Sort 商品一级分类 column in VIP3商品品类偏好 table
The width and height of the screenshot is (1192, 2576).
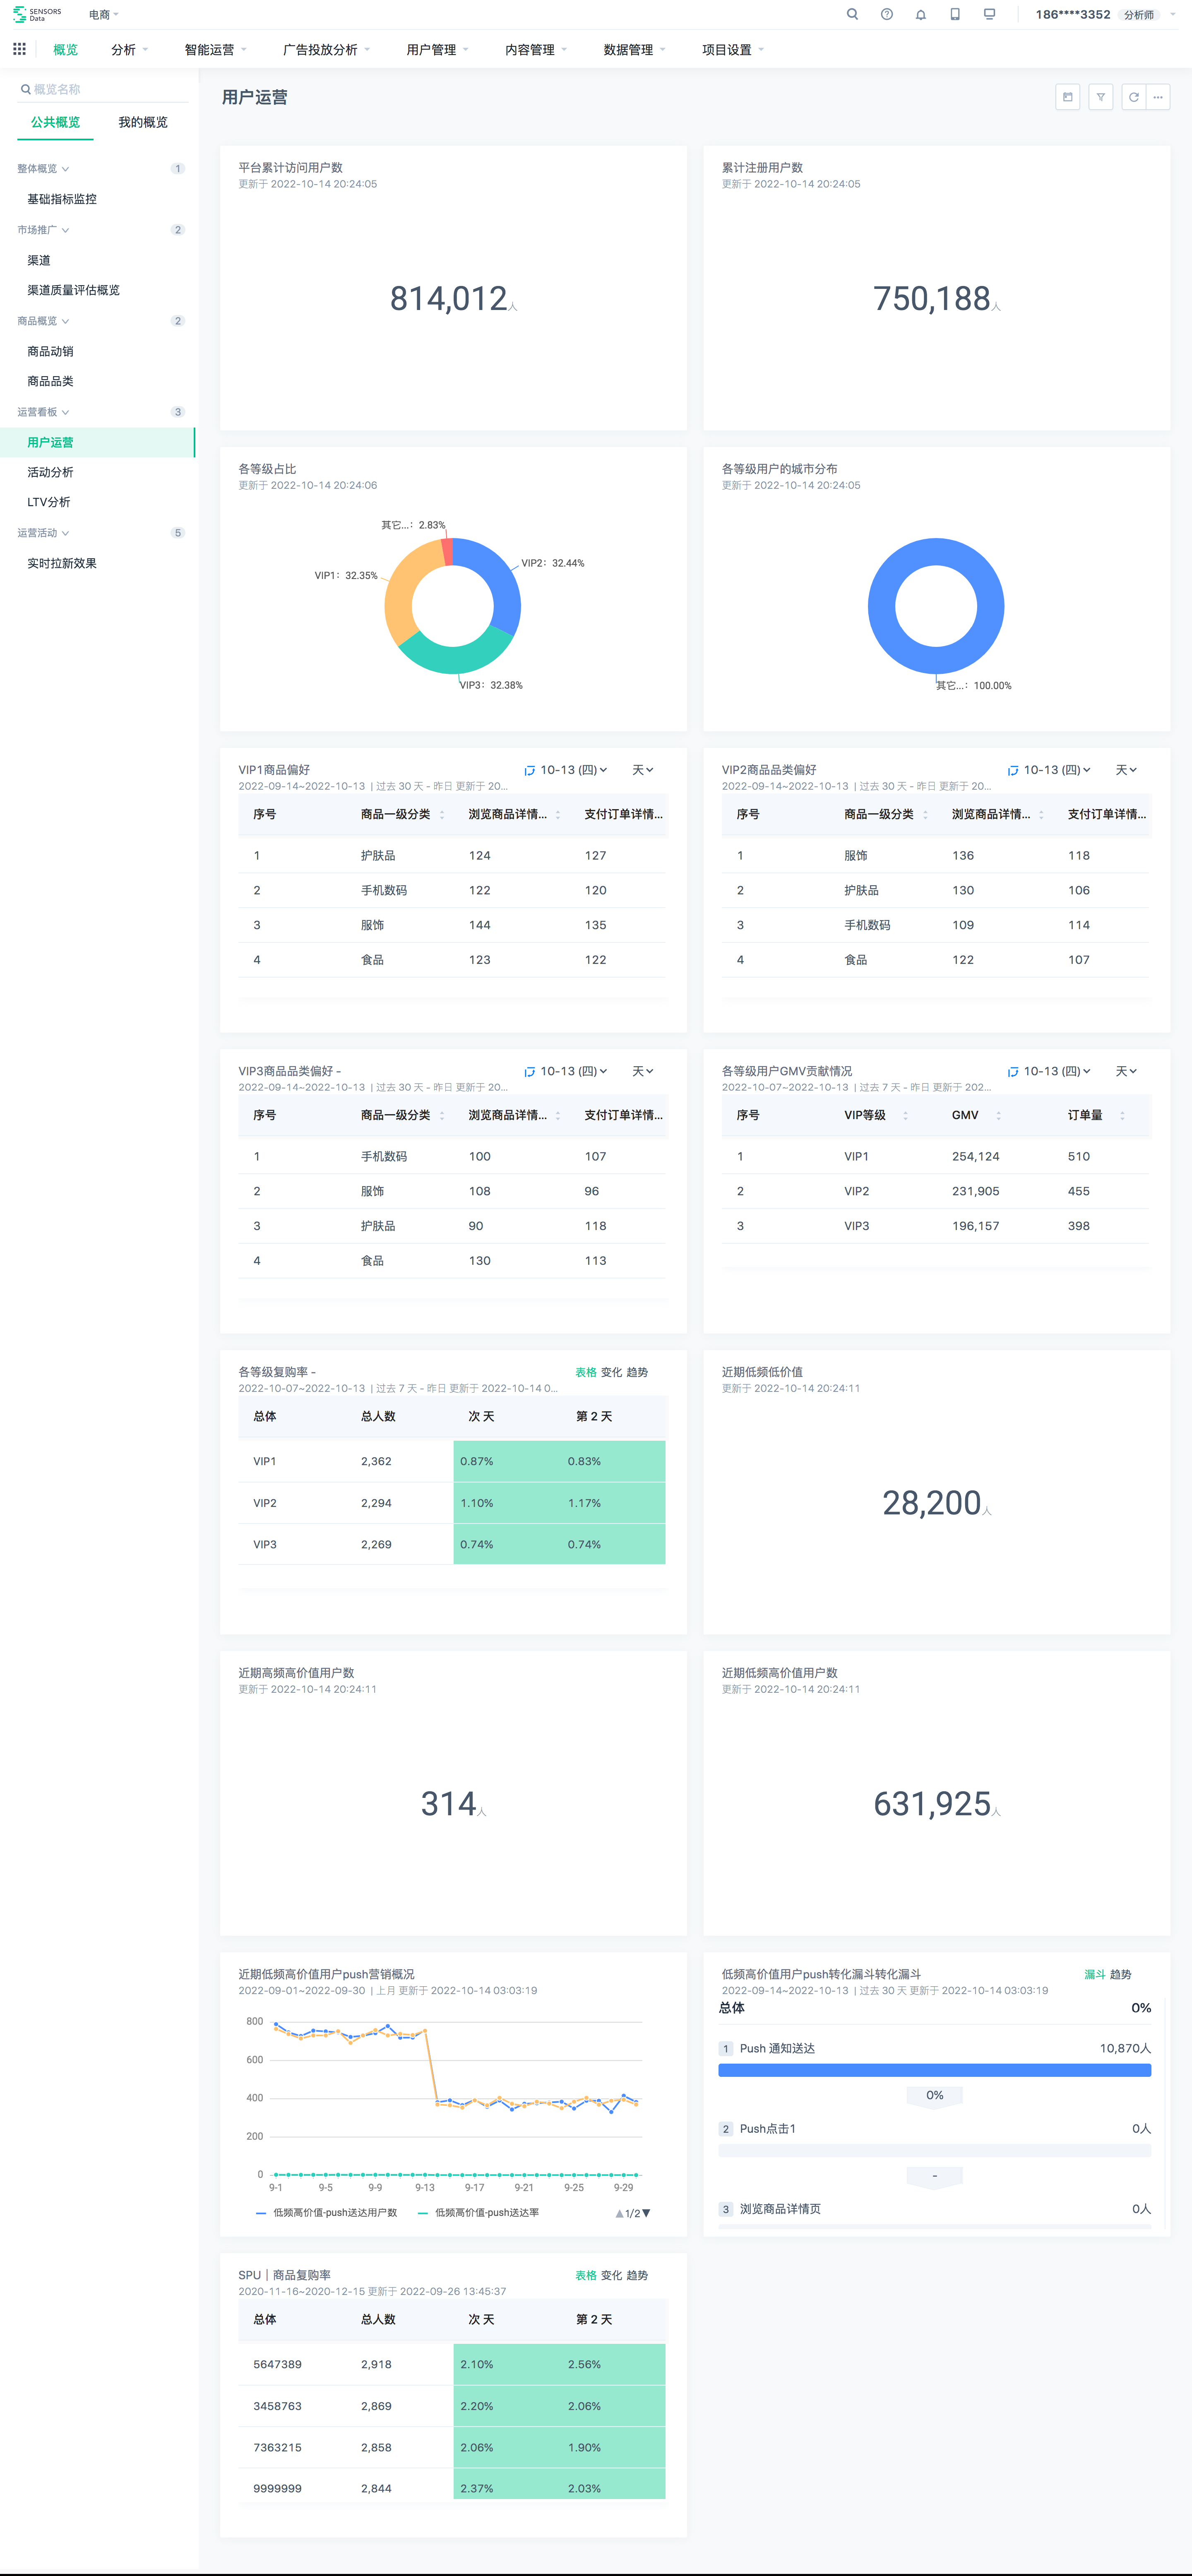click(x=442, y=1116)
